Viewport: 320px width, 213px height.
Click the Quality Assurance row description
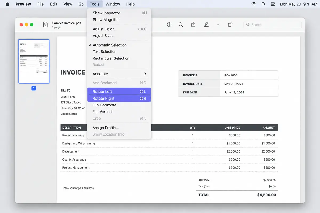(x=74, y=159)
